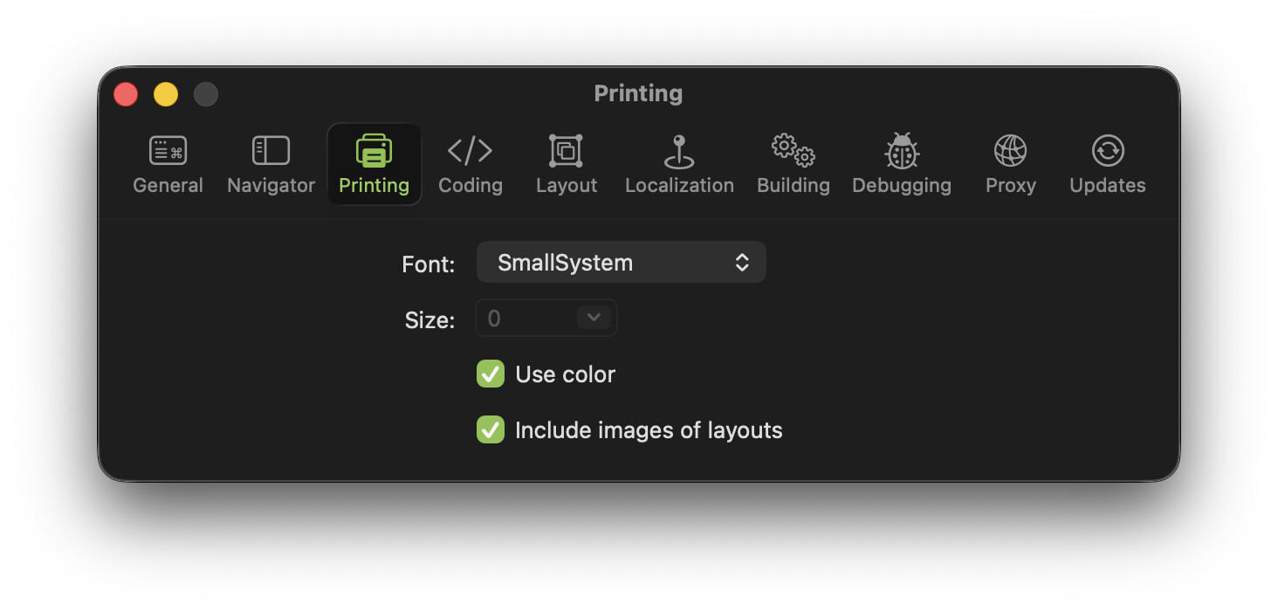Image resolution: width=1278 pixels, height=611 pixels.
Task: Click the Layout stacked-frames icon
Action: [566, 152]
